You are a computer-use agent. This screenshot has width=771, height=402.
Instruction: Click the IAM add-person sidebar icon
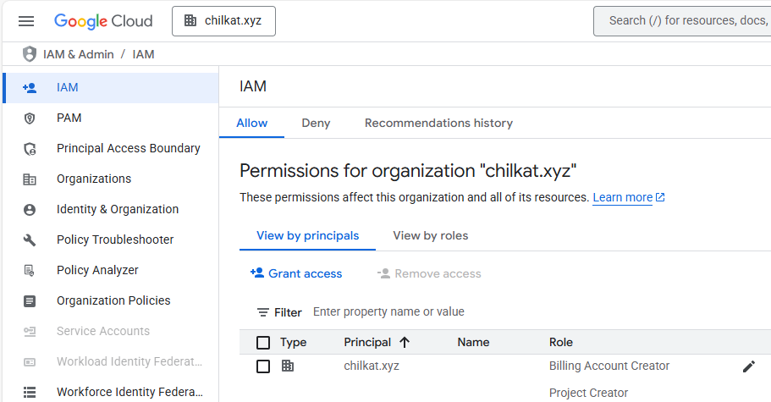tap(30, 88)
